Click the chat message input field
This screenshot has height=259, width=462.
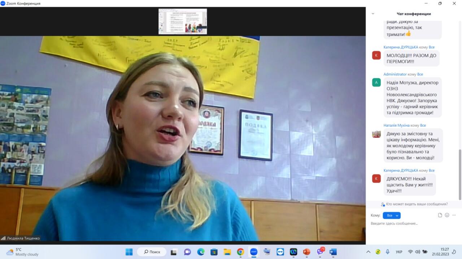click(x=414, y=223)
